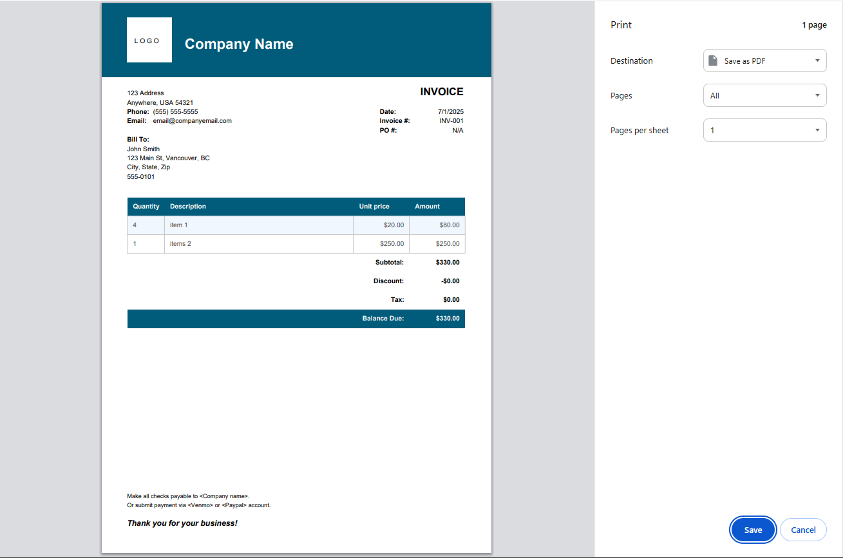
Task: Click the LOGO placeholder in invoice header
Action: pos(149,41)
